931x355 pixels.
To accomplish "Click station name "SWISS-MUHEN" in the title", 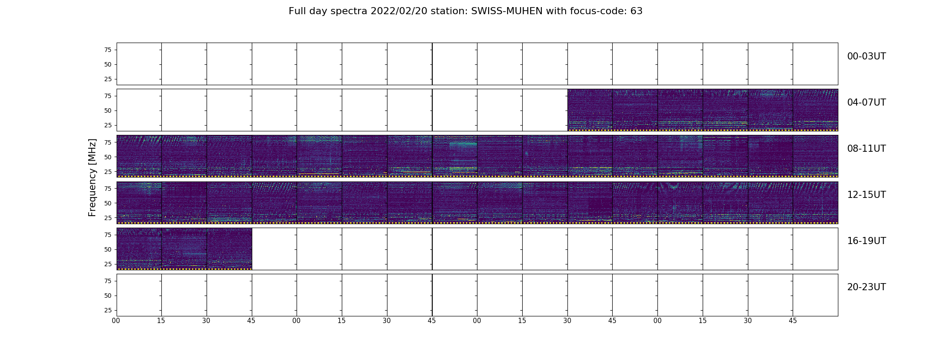I will pos(507,11).
